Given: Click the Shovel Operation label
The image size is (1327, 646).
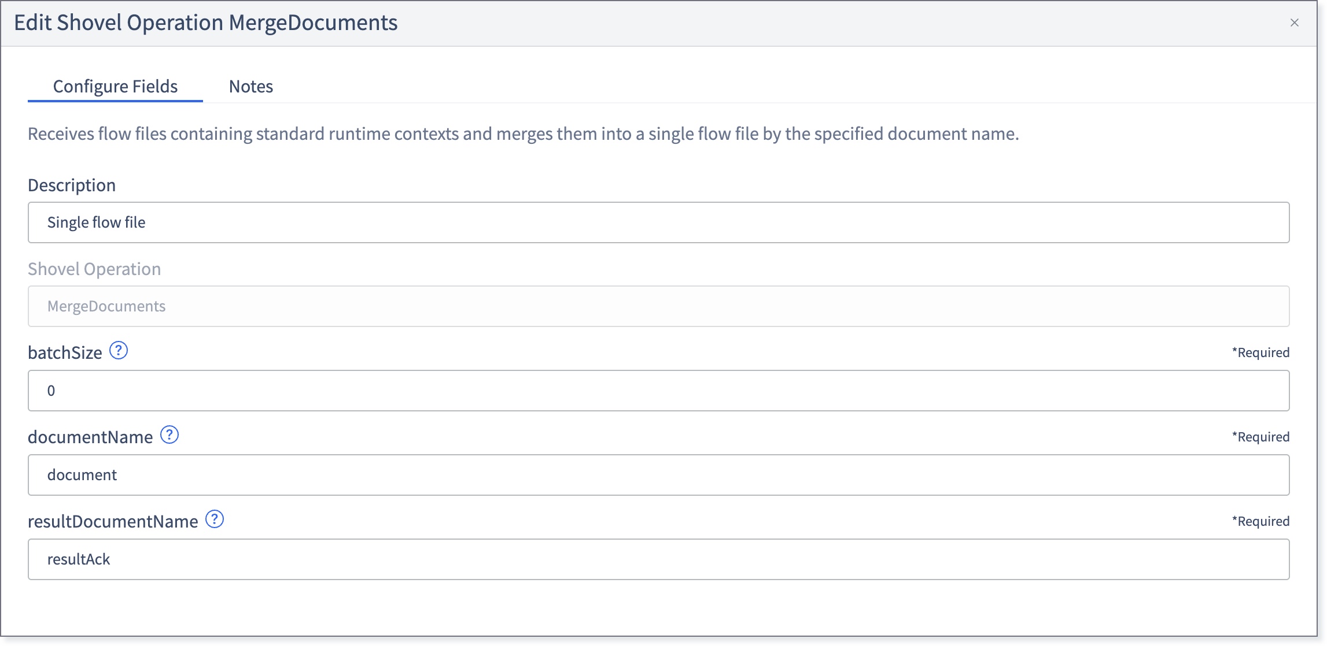Looking at the screenshot, I should 94,269.
